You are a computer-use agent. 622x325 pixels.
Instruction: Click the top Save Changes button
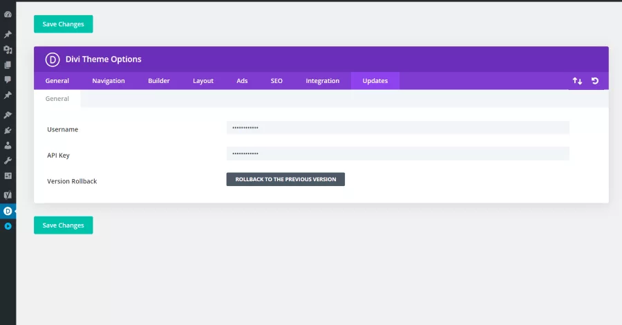pos(64,24)
